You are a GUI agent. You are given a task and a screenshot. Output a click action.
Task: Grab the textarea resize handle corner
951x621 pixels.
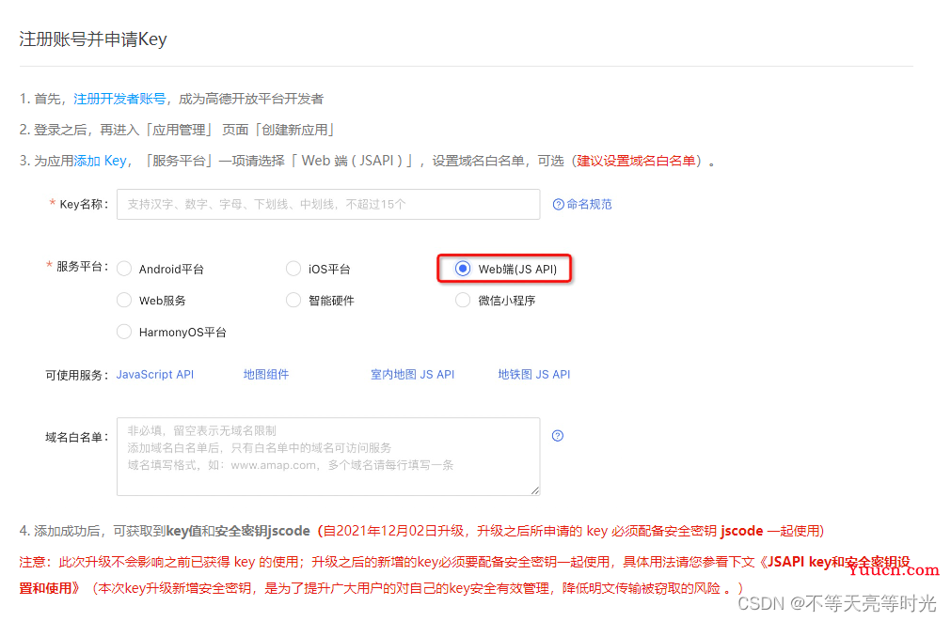pyautogui.click(x=535, y=490)
